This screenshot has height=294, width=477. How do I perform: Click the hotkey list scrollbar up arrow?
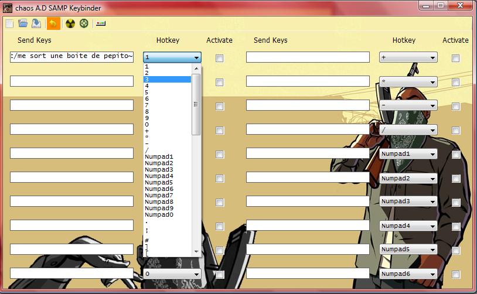coord(196,69)
